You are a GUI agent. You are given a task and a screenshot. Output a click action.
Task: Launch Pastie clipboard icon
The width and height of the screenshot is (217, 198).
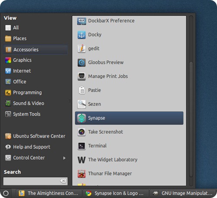tap(82, 90)
